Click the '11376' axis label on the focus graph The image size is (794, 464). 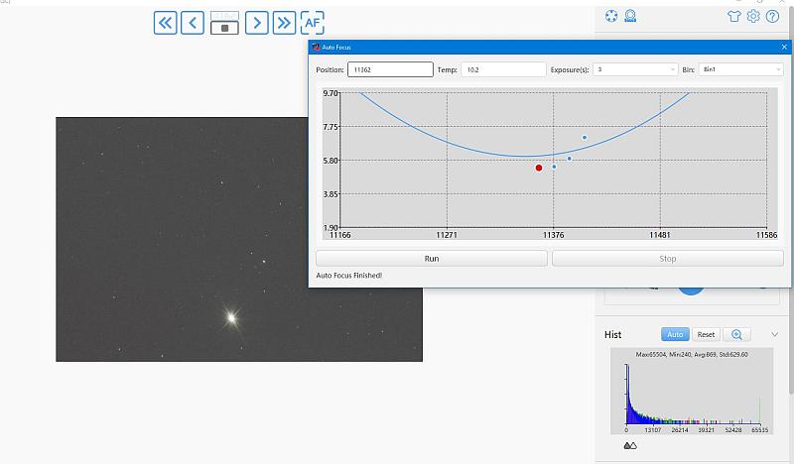click(x=553, y=235)
